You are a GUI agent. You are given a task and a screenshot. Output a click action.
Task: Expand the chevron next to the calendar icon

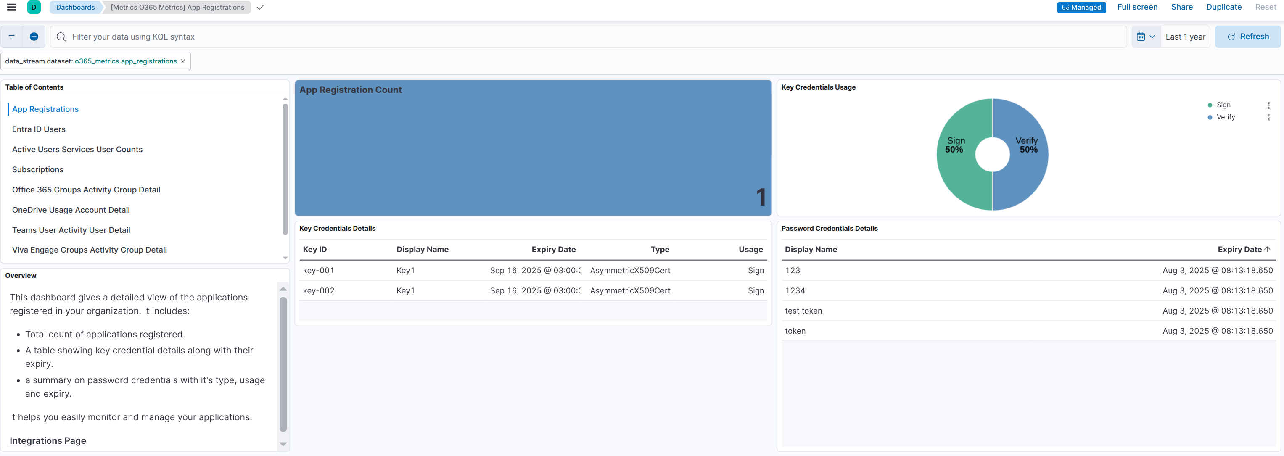1152,37
